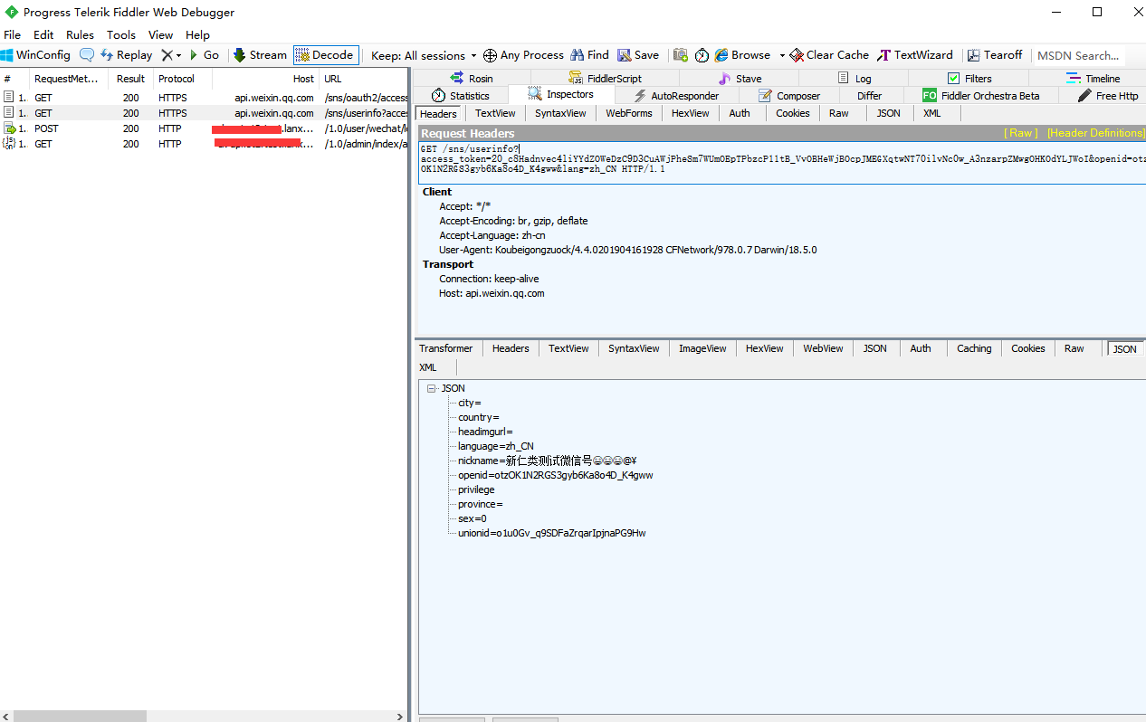This screenshot has height=722, width=1146.
Task: Switch to the FiddlerScript tab
Action: [605, 79]
